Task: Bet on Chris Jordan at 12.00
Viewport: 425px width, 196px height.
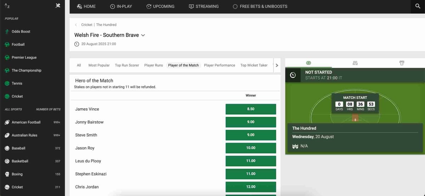Action: (x=251, y=187)
